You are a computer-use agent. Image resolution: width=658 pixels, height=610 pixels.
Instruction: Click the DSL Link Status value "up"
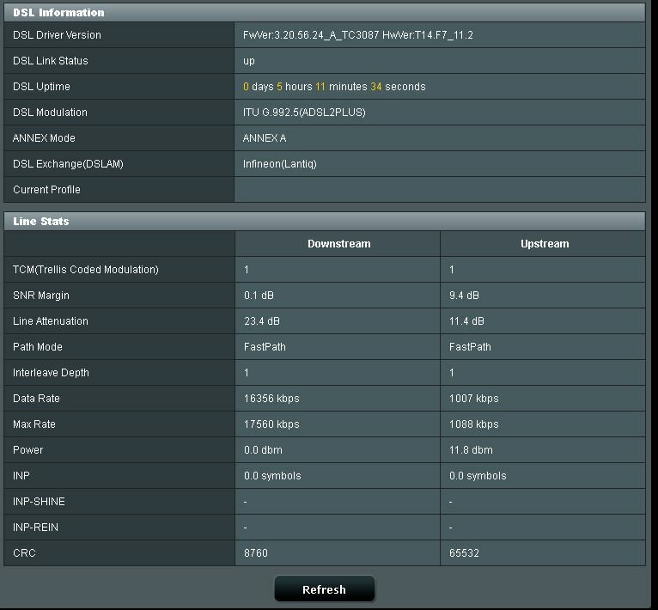(x=249, y=61)
